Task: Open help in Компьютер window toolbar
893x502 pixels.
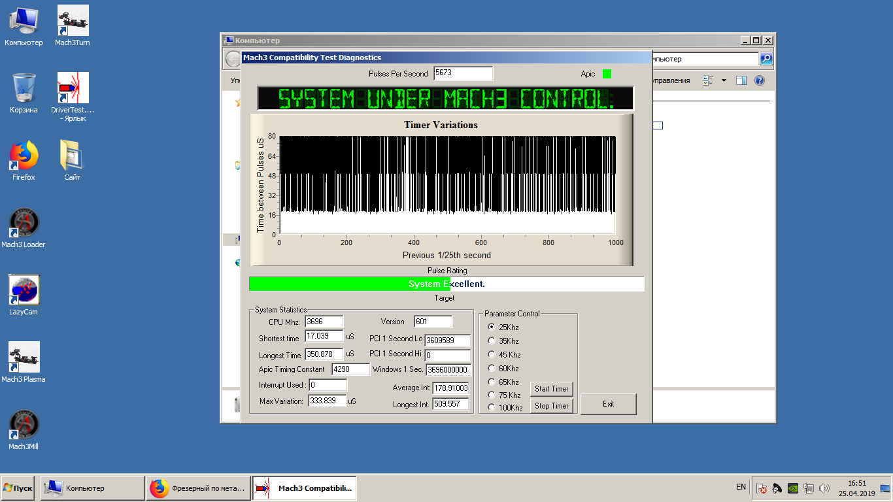Action: coord(760,80)
